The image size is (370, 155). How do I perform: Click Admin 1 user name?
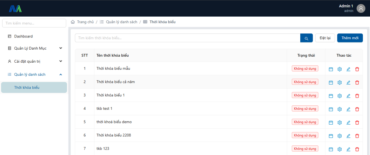346,6
